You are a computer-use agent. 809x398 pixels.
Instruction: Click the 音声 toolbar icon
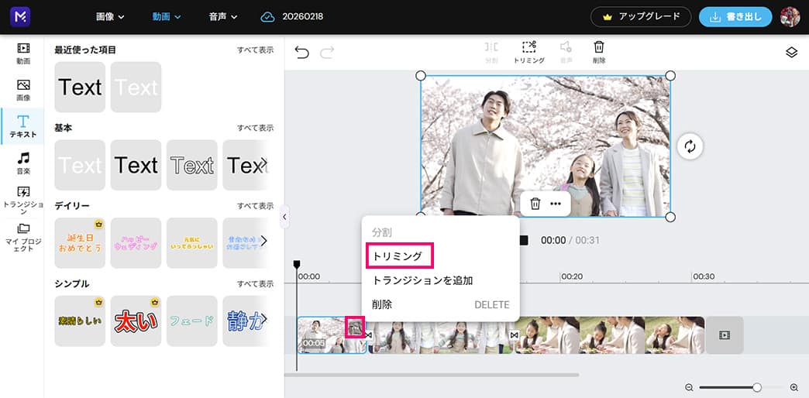[566, 52]
